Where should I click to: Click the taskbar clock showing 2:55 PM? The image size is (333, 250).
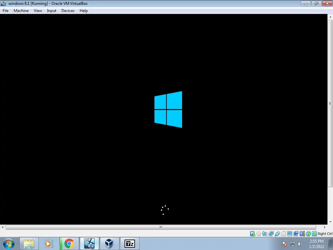click(316, 244)
